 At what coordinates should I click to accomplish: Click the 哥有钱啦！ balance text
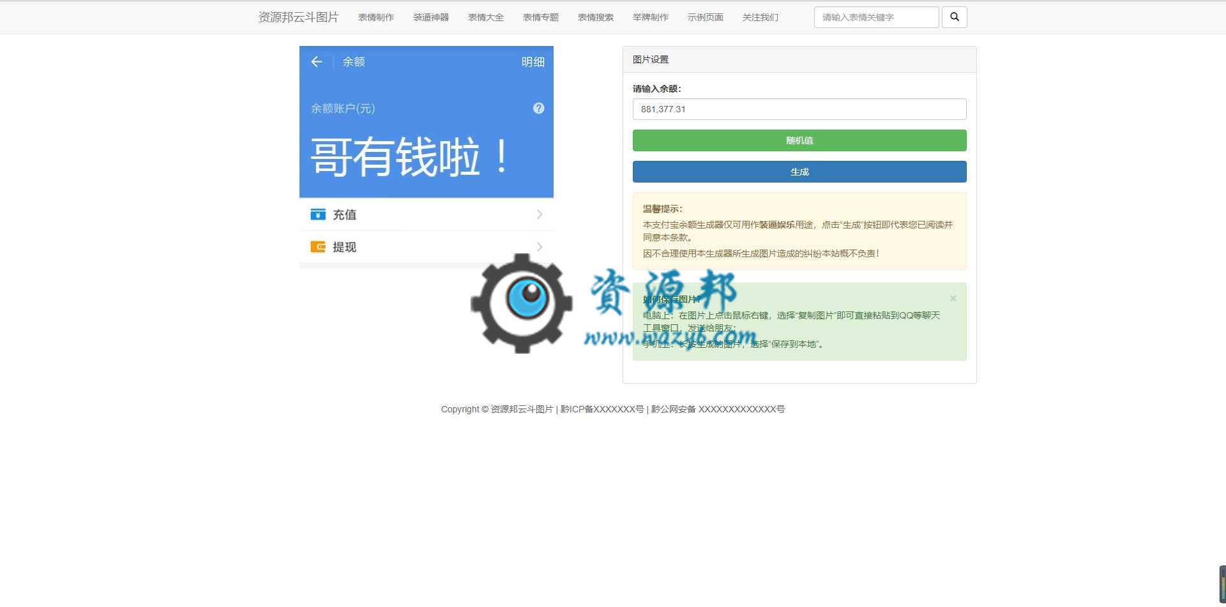(x=410, y=157)
